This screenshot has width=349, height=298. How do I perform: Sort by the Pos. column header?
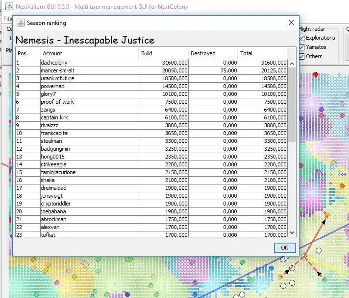point(28,53)
